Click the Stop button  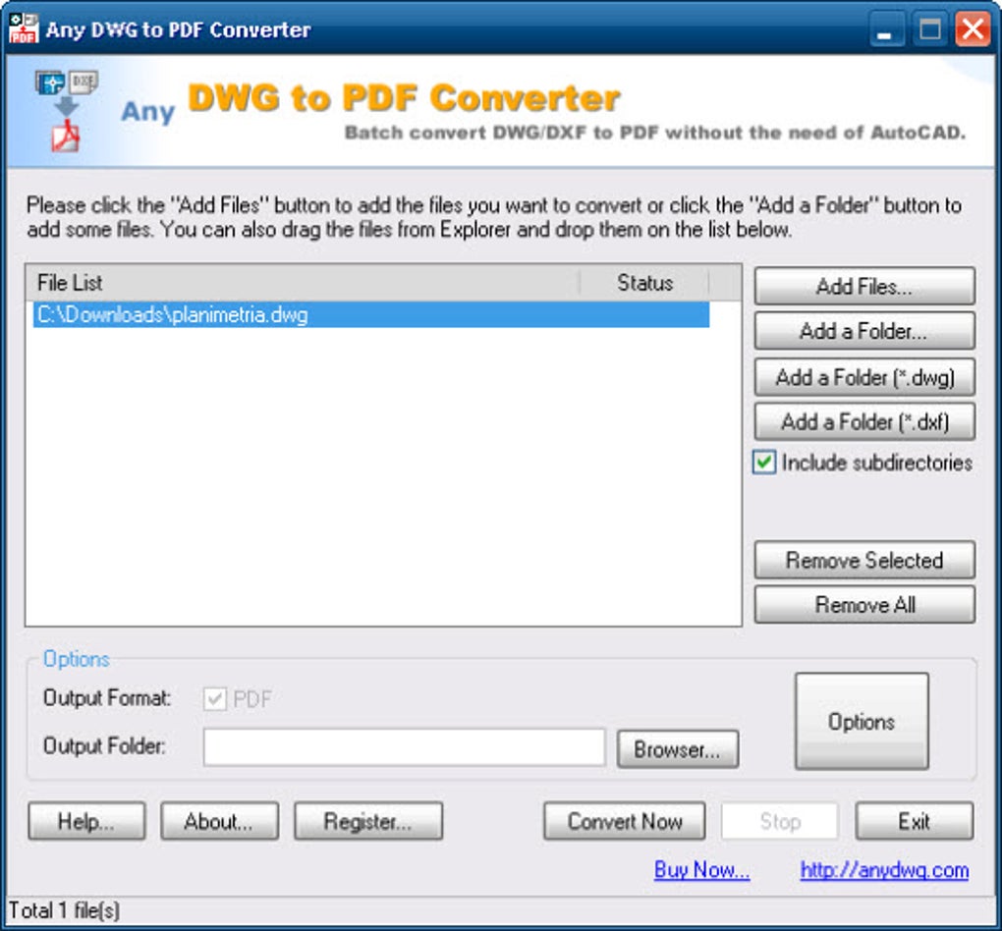tap(780, 821)
